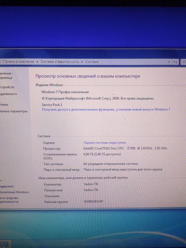
Task: Click the address bar refresh icon
Action: pos(175,62)
